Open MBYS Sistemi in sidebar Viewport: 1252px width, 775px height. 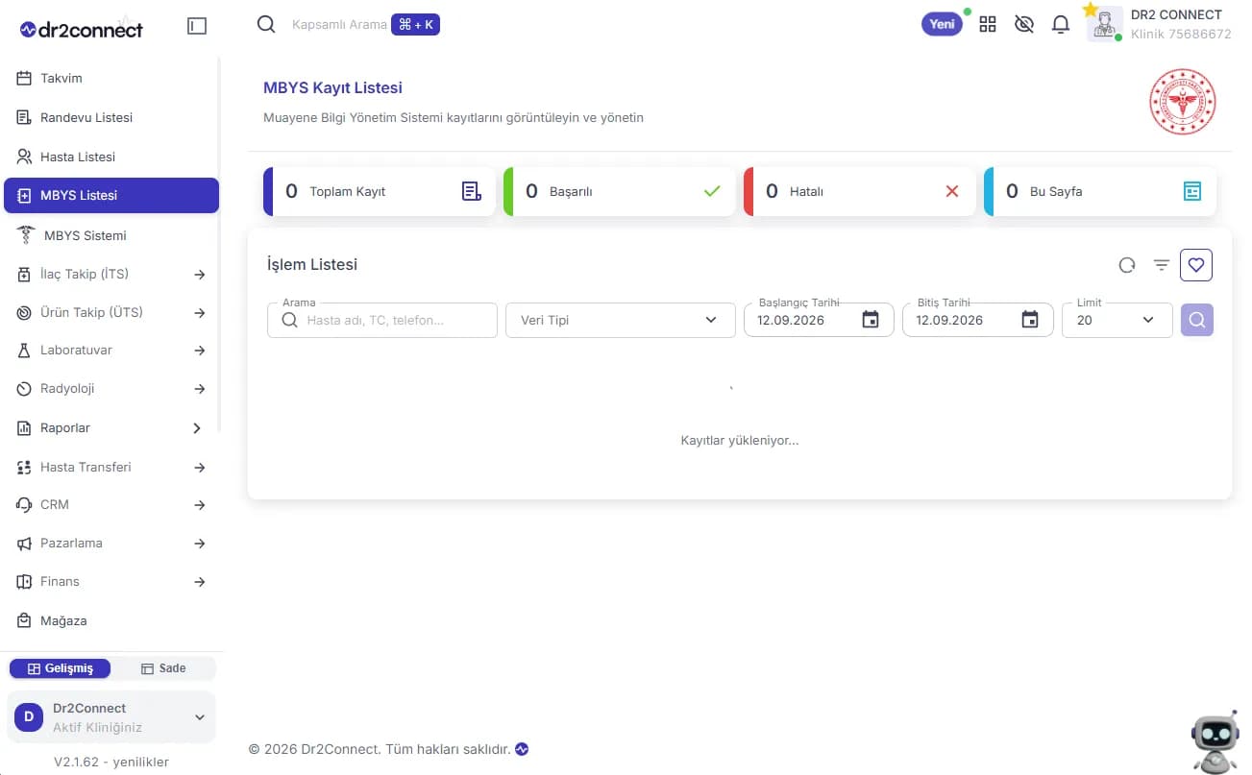(x=111, y=235)
